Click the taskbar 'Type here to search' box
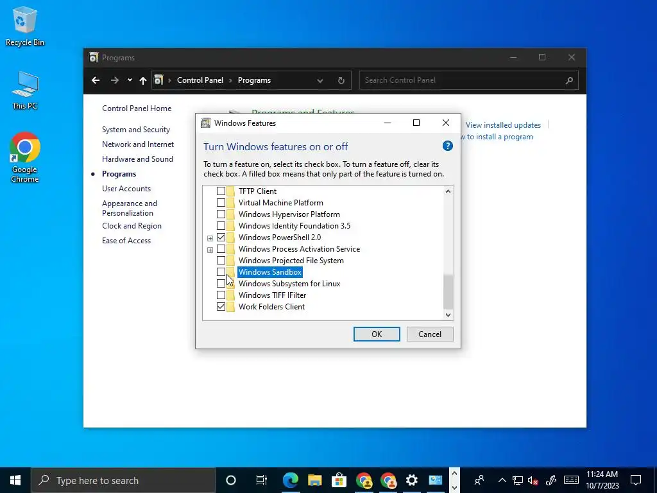657x493 pixels. point(123,480)
